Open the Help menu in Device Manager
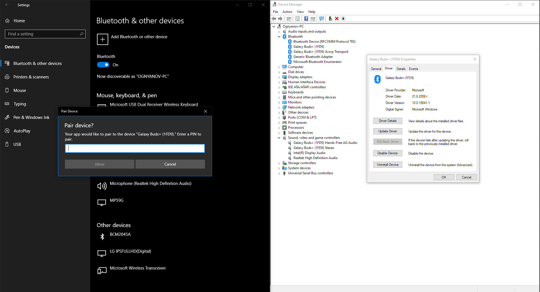540x292 pixels. pos(312,12)
